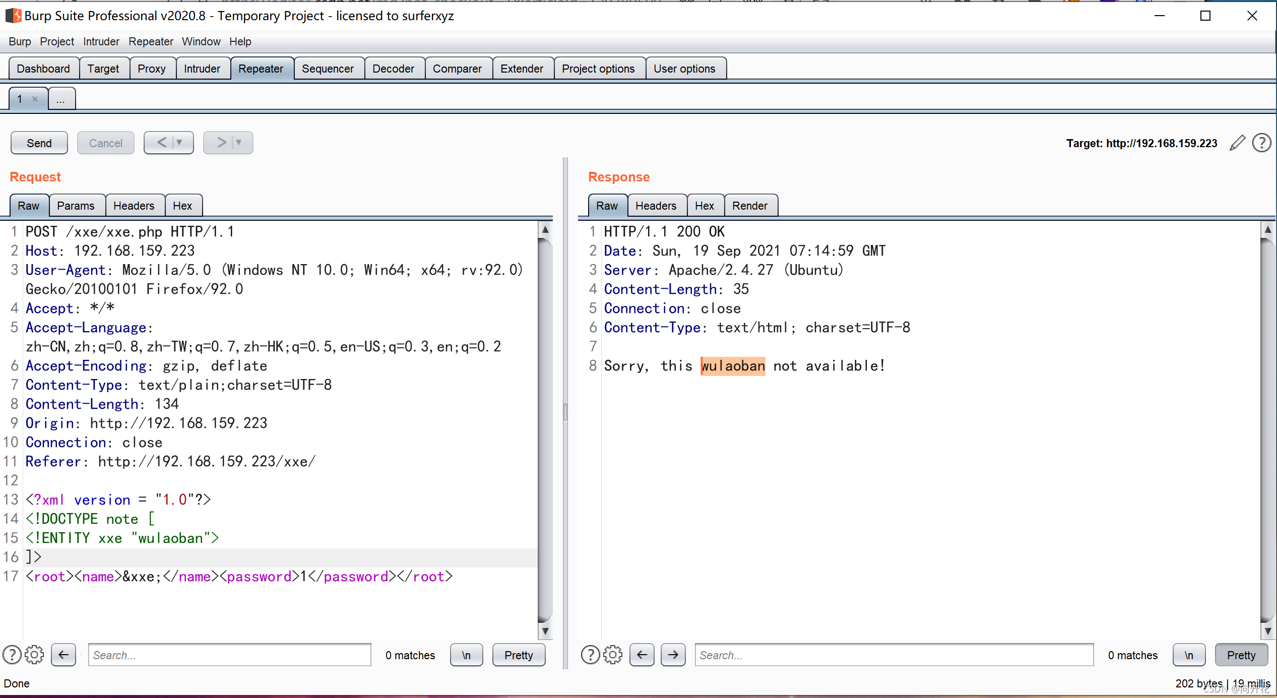Close Repeater tab number 1
The width and height of the screenshot is (1277, 698).
(x=35, y=99)
